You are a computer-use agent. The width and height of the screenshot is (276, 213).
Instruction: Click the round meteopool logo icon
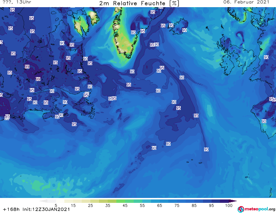[241, 209]
